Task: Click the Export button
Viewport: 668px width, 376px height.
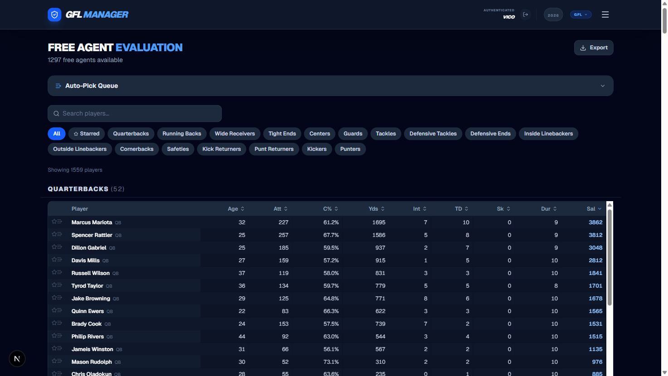Action: tap(594, 48)
